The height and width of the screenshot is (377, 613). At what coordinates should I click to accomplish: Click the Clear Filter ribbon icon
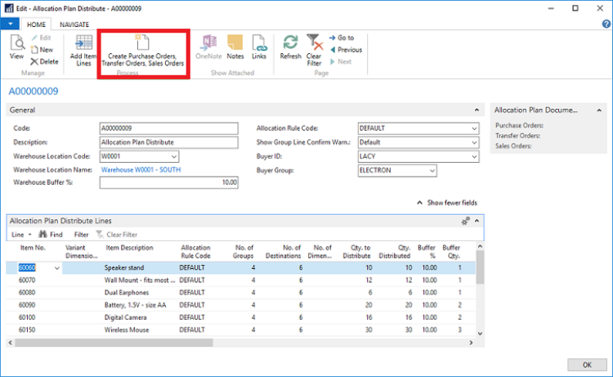pyautogui.click(x=314, y=47)
